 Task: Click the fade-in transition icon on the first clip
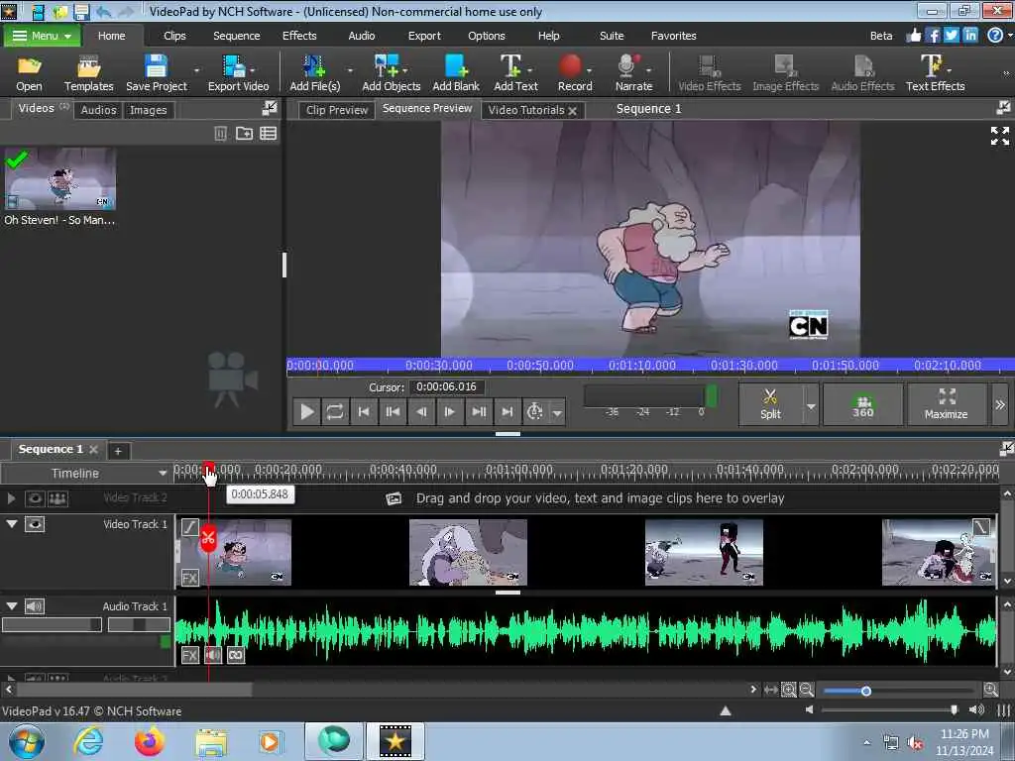[x=189, y=527]
